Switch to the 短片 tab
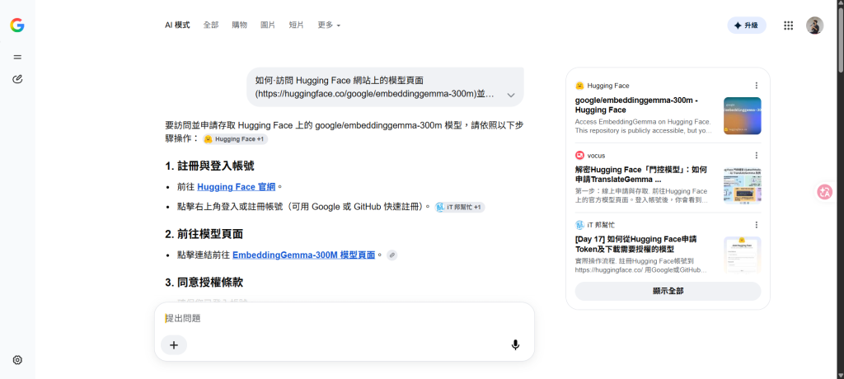 tap(297, 25)
